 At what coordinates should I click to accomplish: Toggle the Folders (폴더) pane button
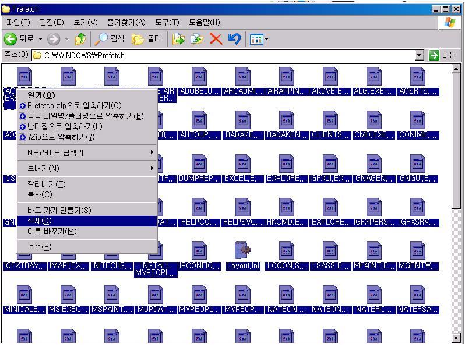tap(146, 39)
